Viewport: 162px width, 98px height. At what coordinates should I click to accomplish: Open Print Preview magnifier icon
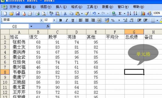point(43,13)
